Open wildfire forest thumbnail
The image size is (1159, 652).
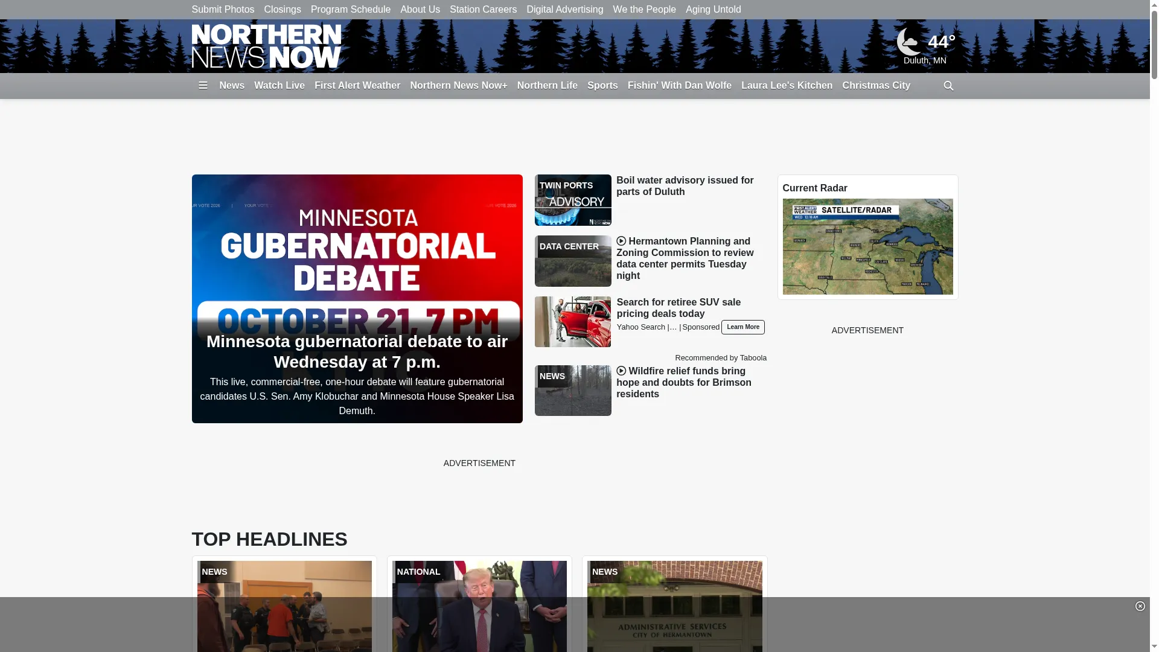click(x=573, y=391)
